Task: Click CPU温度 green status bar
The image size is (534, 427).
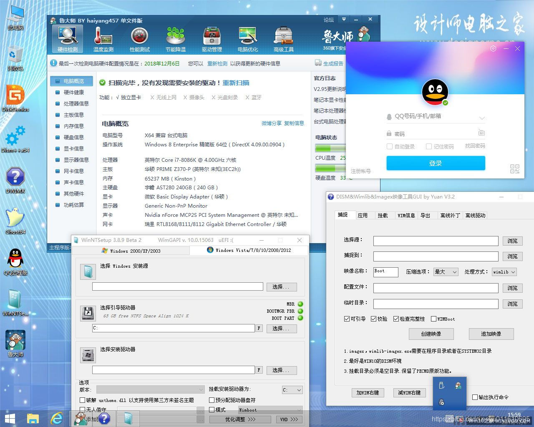Action: click(x=330, y=148)
